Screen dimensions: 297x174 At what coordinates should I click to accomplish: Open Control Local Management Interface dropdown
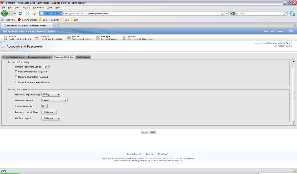click(x=277, y=43)
